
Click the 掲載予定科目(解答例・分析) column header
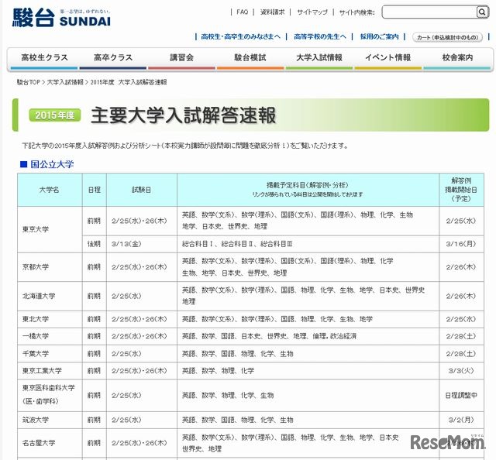[308, 190]
